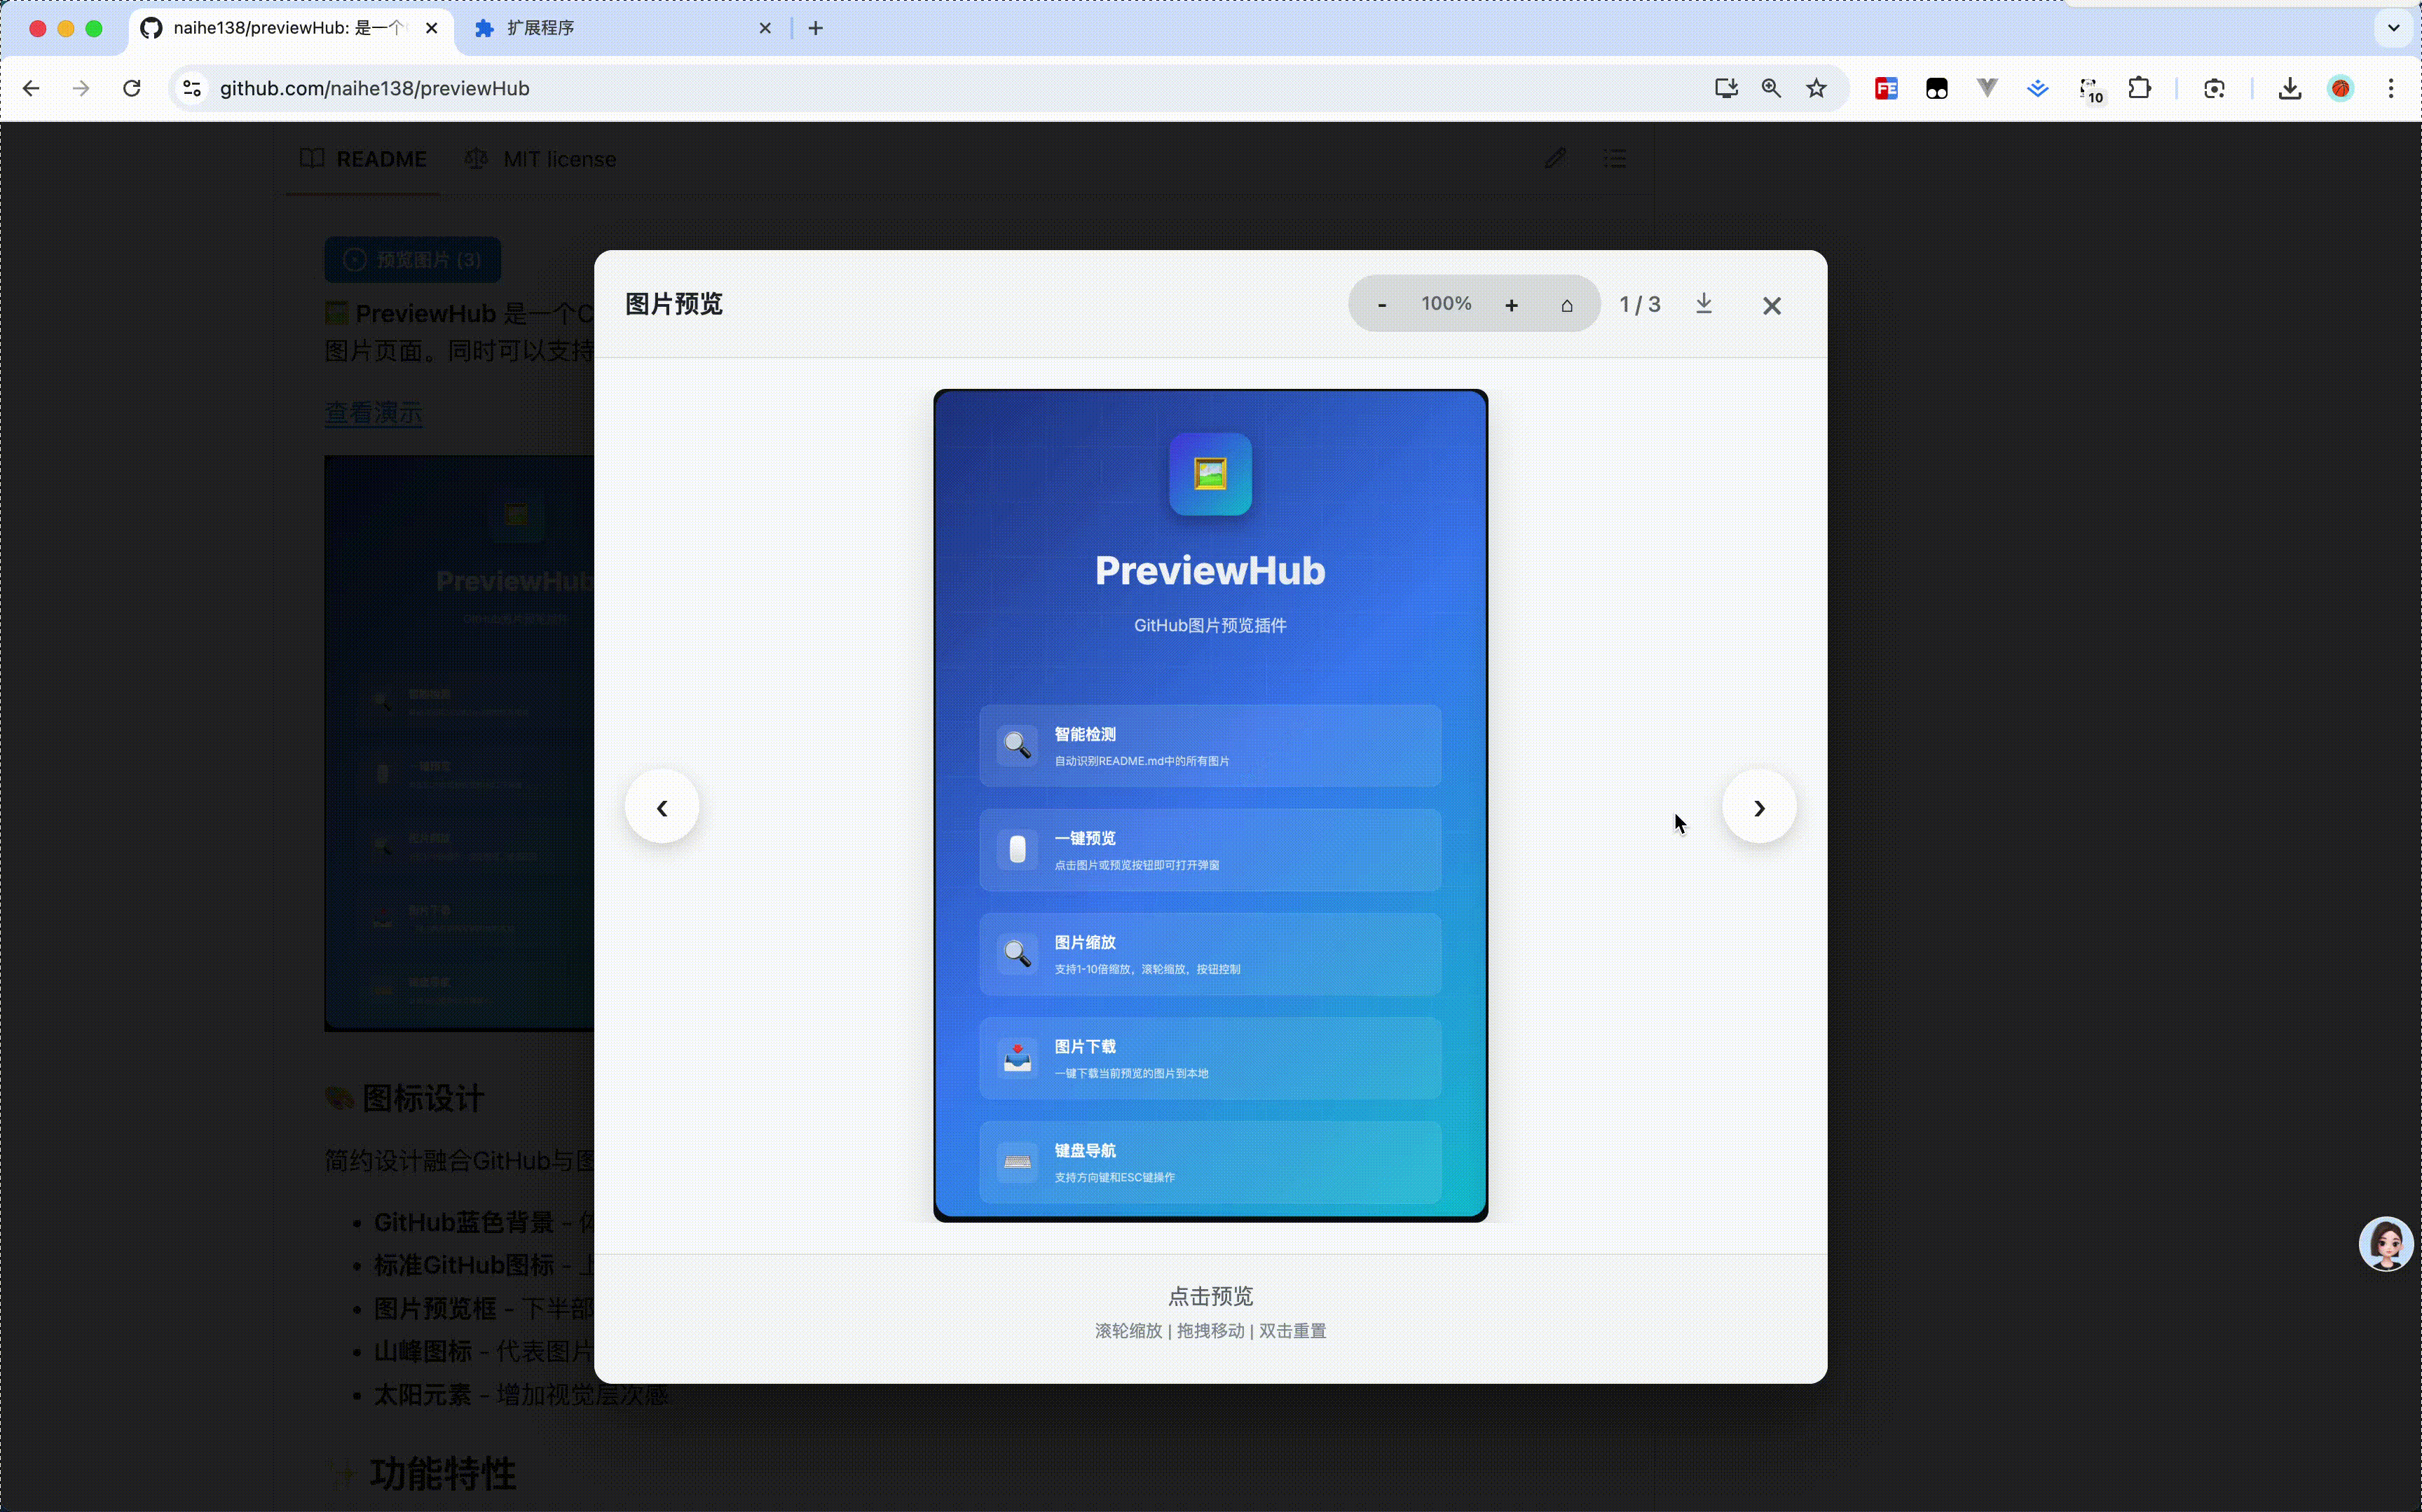Screen dimensions: 2422x1512
Task: Close the image preview dialog
Action: coord(1772,305)
